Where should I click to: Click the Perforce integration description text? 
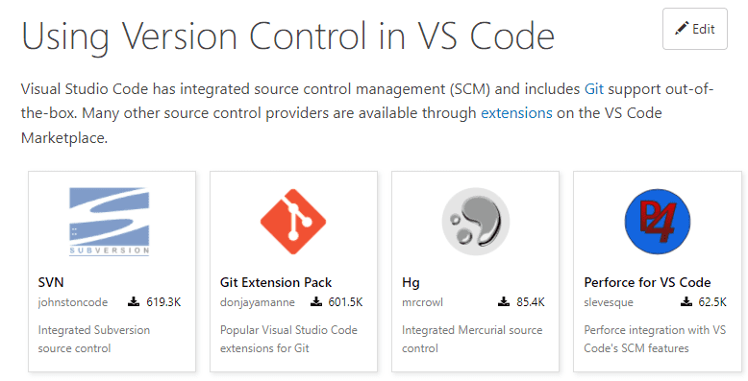655,339
